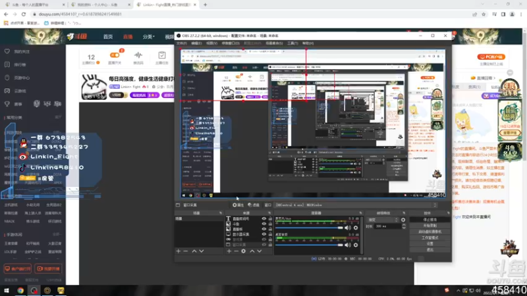Move scene down arrow in Scenes panel
Image resolution: width=527 pixels, height=296 pixels.
click(x=202, y=251)
